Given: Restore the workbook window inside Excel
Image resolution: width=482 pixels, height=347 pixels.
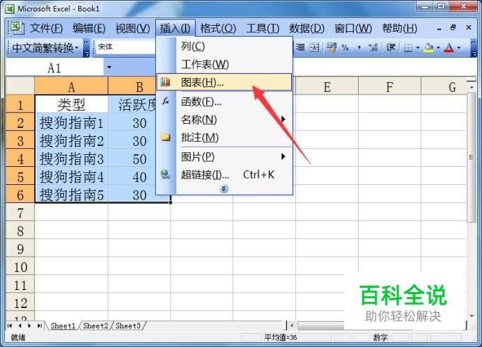Looking at the screenshot, I should tap(453, 28).
